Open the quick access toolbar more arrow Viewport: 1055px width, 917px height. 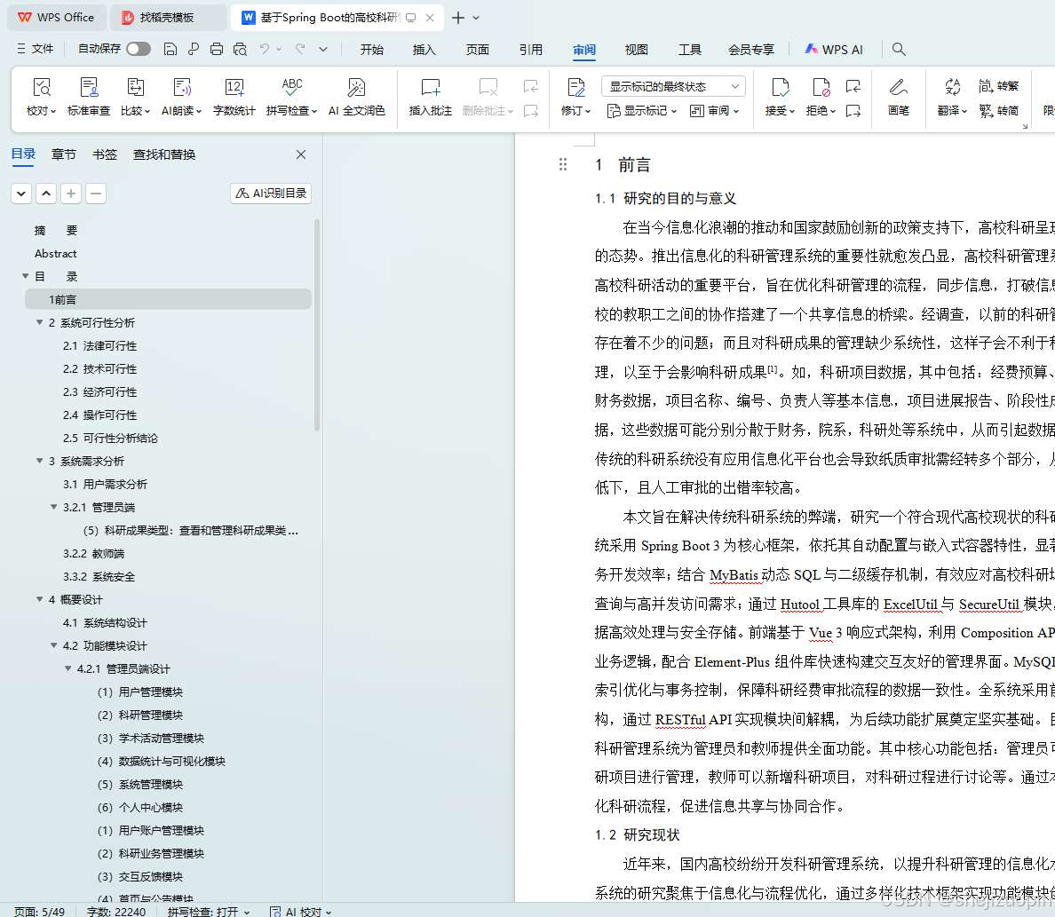(x=323, y=49)
